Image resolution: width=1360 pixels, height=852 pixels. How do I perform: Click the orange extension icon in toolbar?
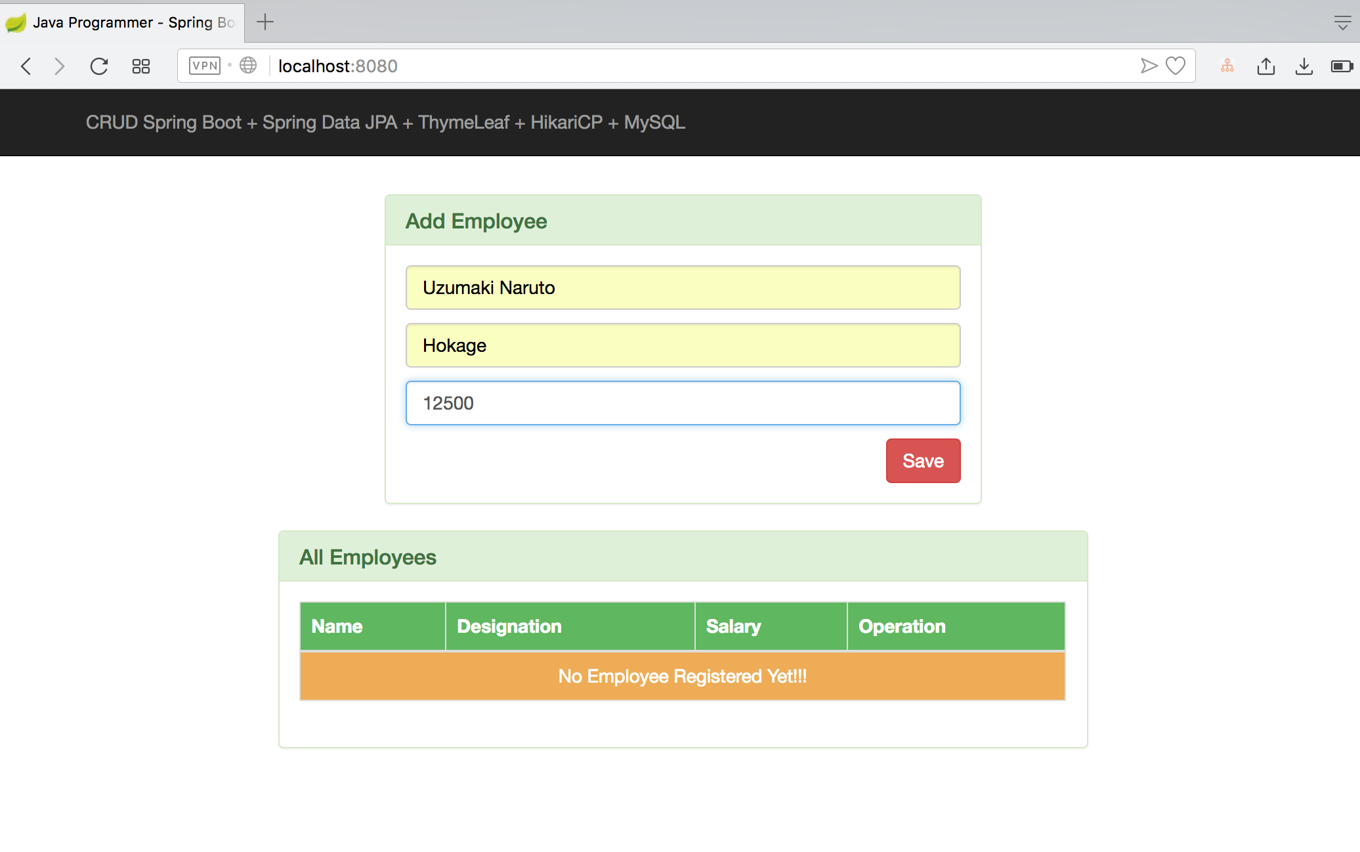(1227, 66)
